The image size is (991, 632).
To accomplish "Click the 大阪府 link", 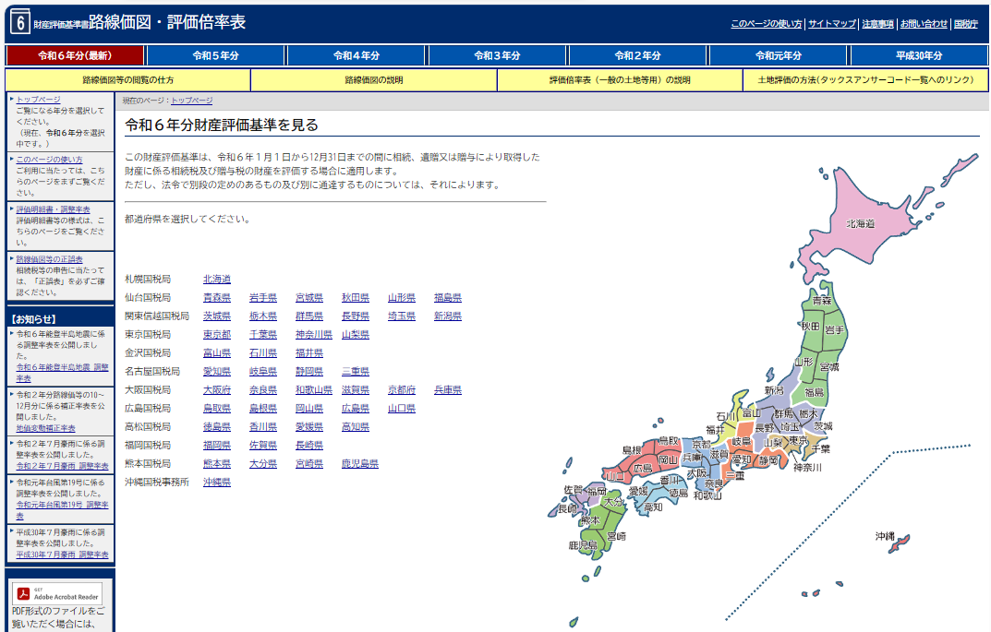I will pyautogui.click(x=216, y=388).
